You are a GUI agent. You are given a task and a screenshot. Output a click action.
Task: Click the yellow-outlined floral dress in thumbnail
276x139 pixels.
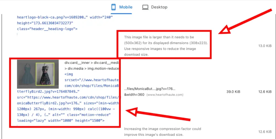pos(45,74)
